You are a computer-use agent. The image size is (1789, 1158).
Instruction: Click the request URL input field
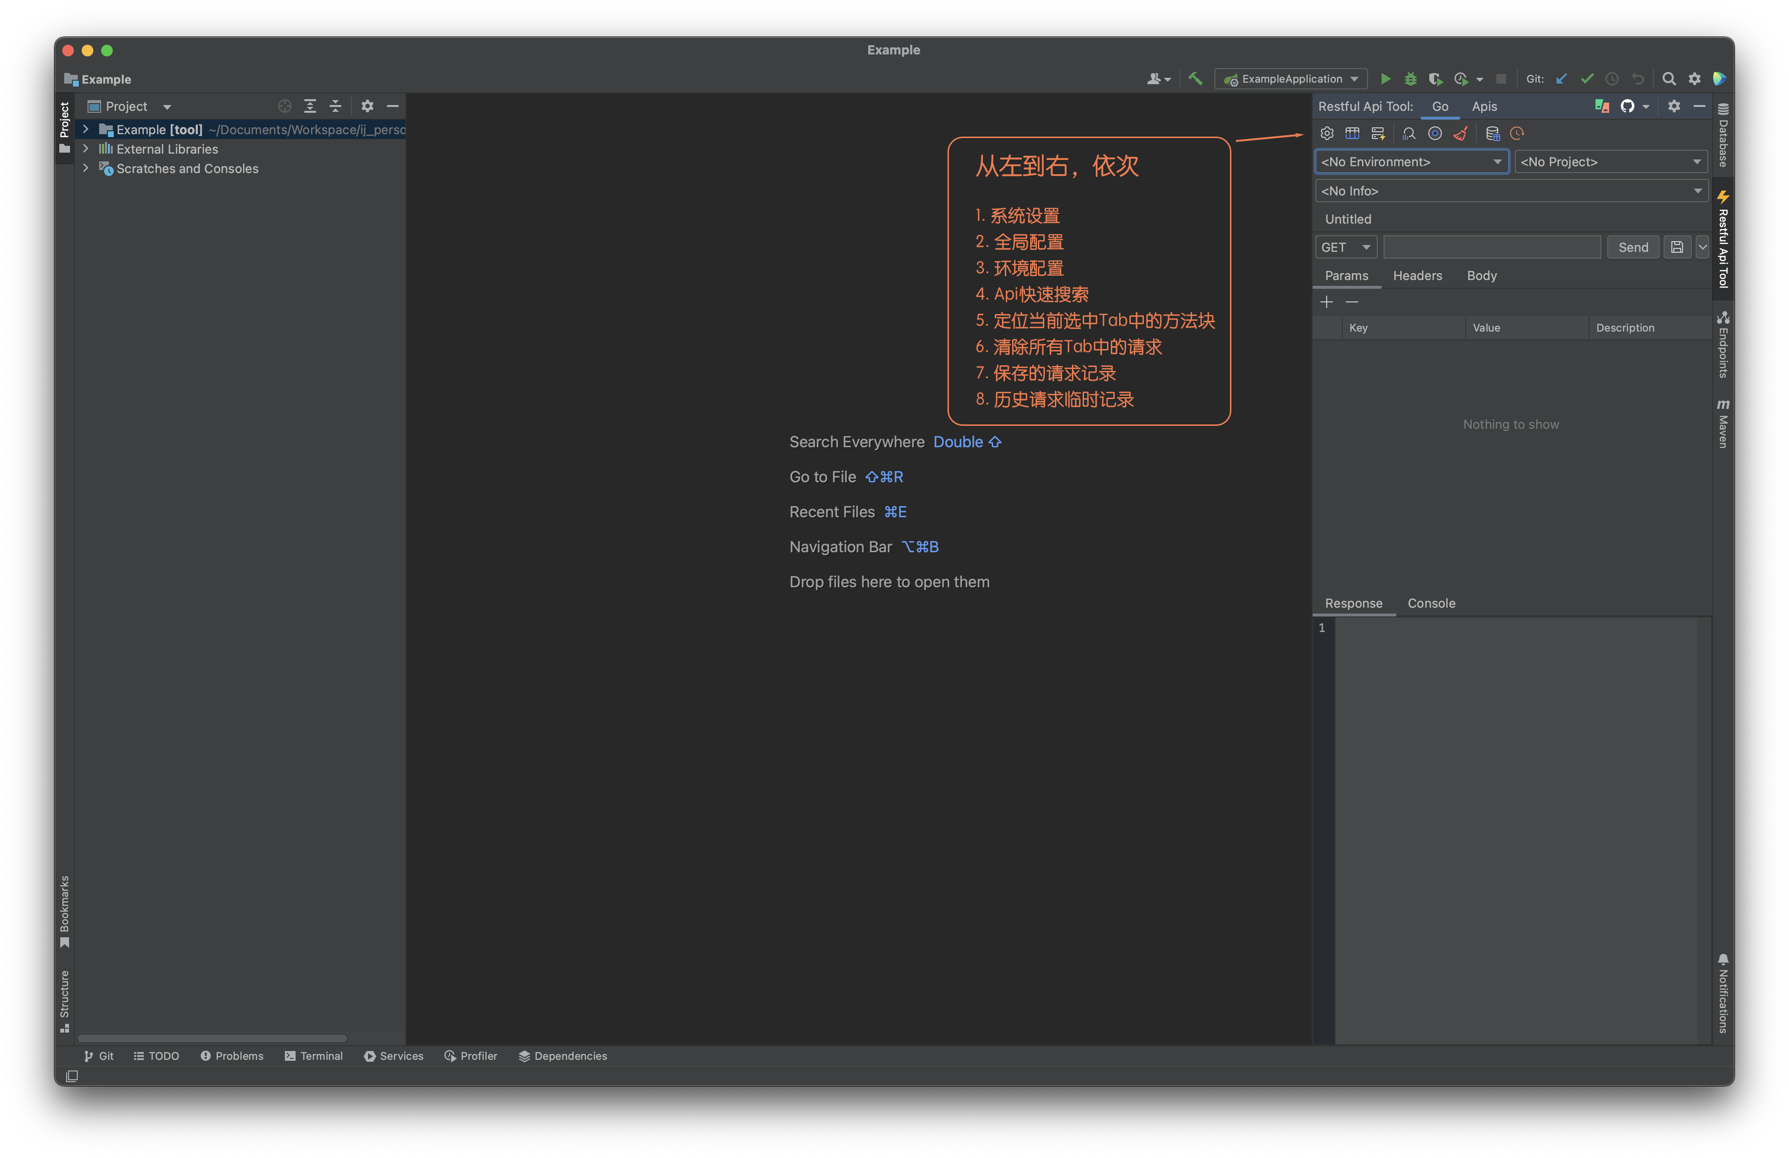(x=1491, y=246)
